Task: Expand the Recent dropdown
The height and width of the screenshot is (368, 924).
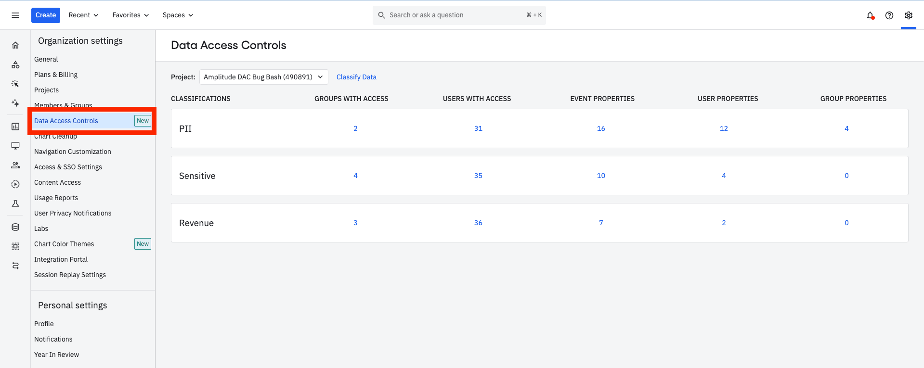Action: click(83, 15)
